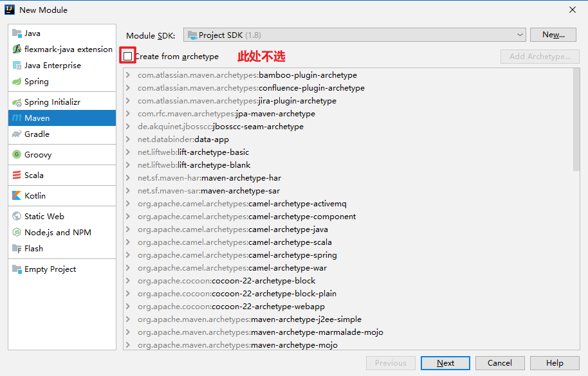
Task: Select the Java module type icon
Action: pos(17,33)
